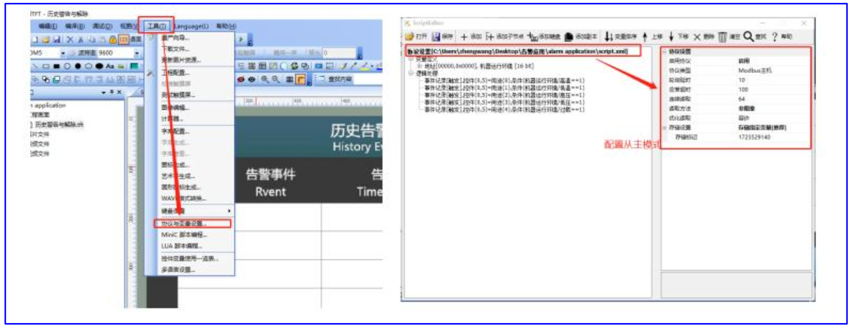Click the Add script (添加脚本) icon
852x327 pixels.
(568, 36)
